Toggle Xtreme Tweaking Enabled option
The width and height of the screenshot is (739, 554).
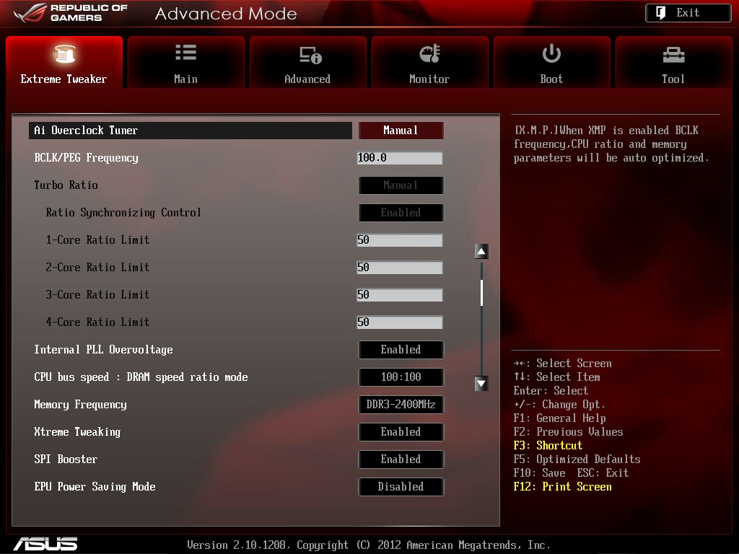click(x=401, y=432)
